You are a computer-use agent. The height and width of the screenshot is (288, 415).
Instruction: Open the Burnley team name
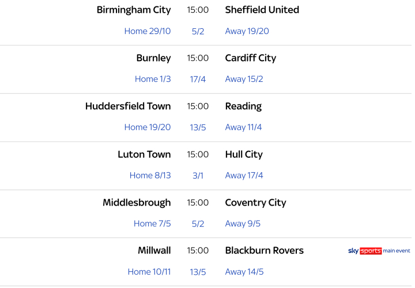click(153, 58)
